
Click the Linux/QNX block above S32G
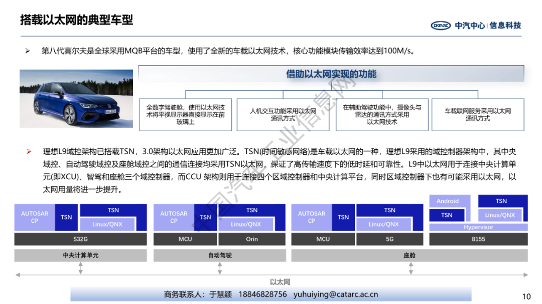tap(107, 224)
